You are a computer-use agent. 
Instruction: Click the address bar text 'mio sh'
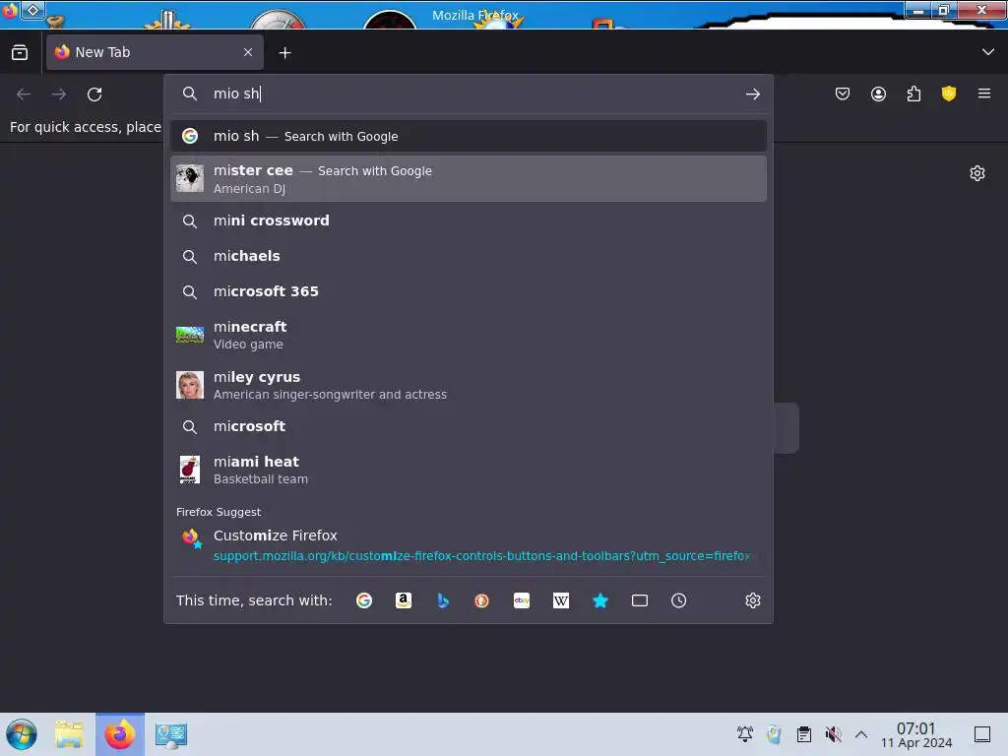point(236,94)
